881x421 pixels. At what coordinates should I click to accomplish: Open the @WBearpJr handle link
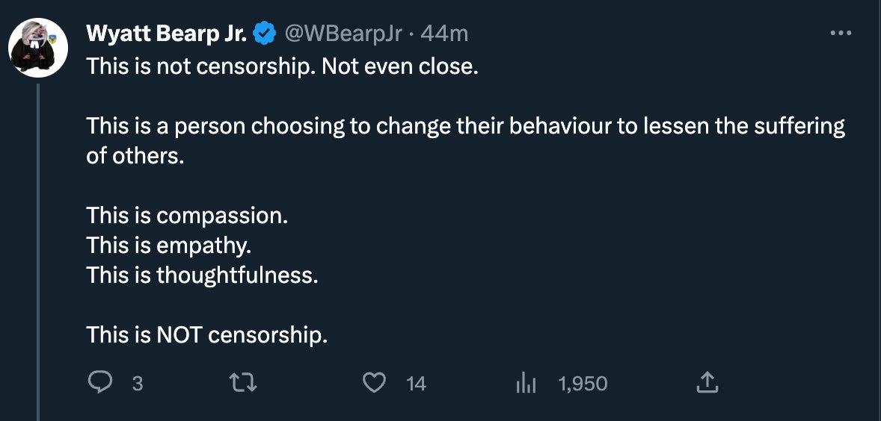click(x=343, y=34)
